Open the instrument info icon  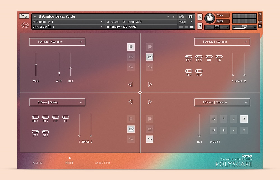click(190, 16)
